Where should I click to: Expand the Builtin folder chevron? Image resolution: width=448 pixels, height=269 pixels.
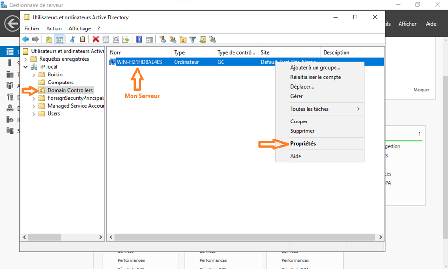point(34,75)
